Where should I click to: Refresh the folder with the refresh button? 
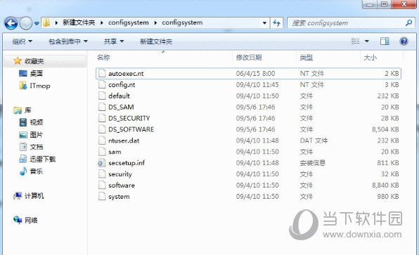[x=276, y=23]
